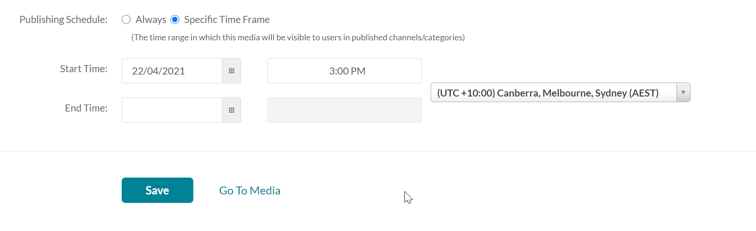The image size is (756, 231).
Task: Expand the timezone dropdown arrow
Action: [683, 92]
